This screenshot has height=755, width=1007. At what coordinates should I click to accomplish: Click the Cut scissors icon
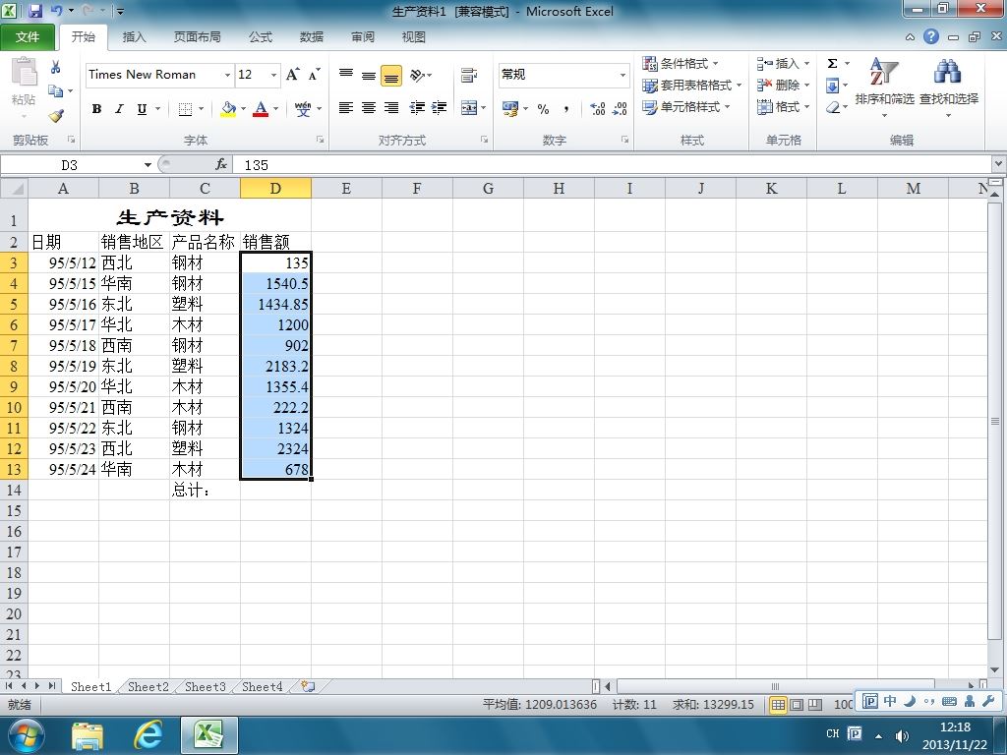(x=56, y=68)
